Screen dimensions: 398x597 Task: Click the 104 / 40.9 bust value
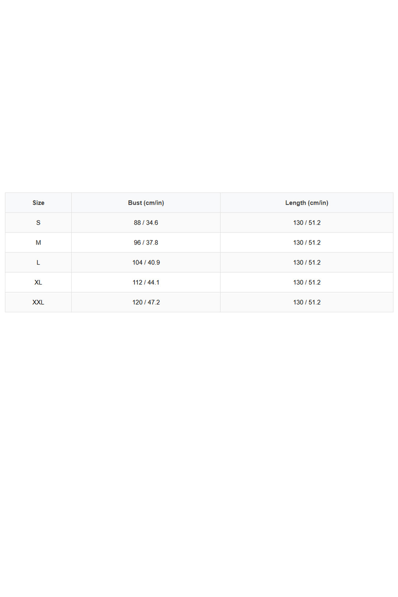(x=146, y=262)
